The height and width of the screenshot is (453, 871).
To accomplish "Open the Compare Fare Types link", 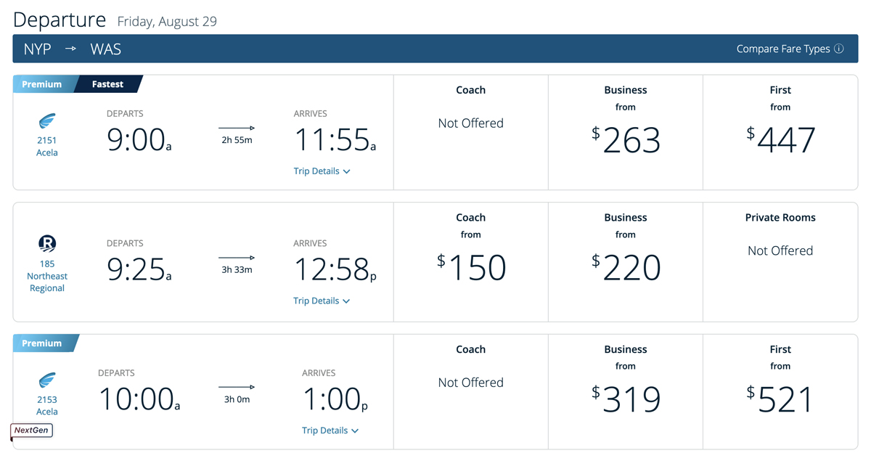I will pyautogui.click(x=782, y=49).
